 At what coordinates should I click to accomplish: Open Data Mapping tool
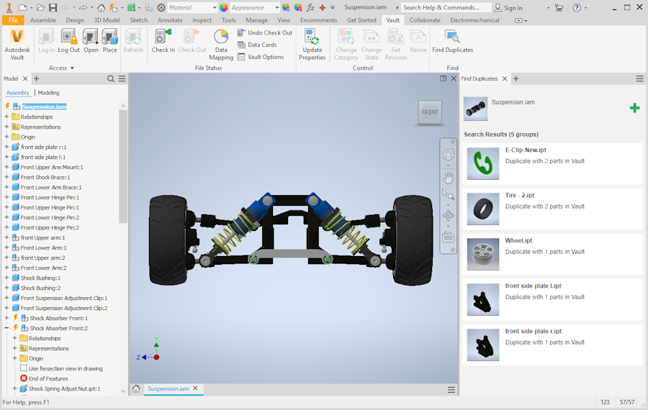click(221, 45)
